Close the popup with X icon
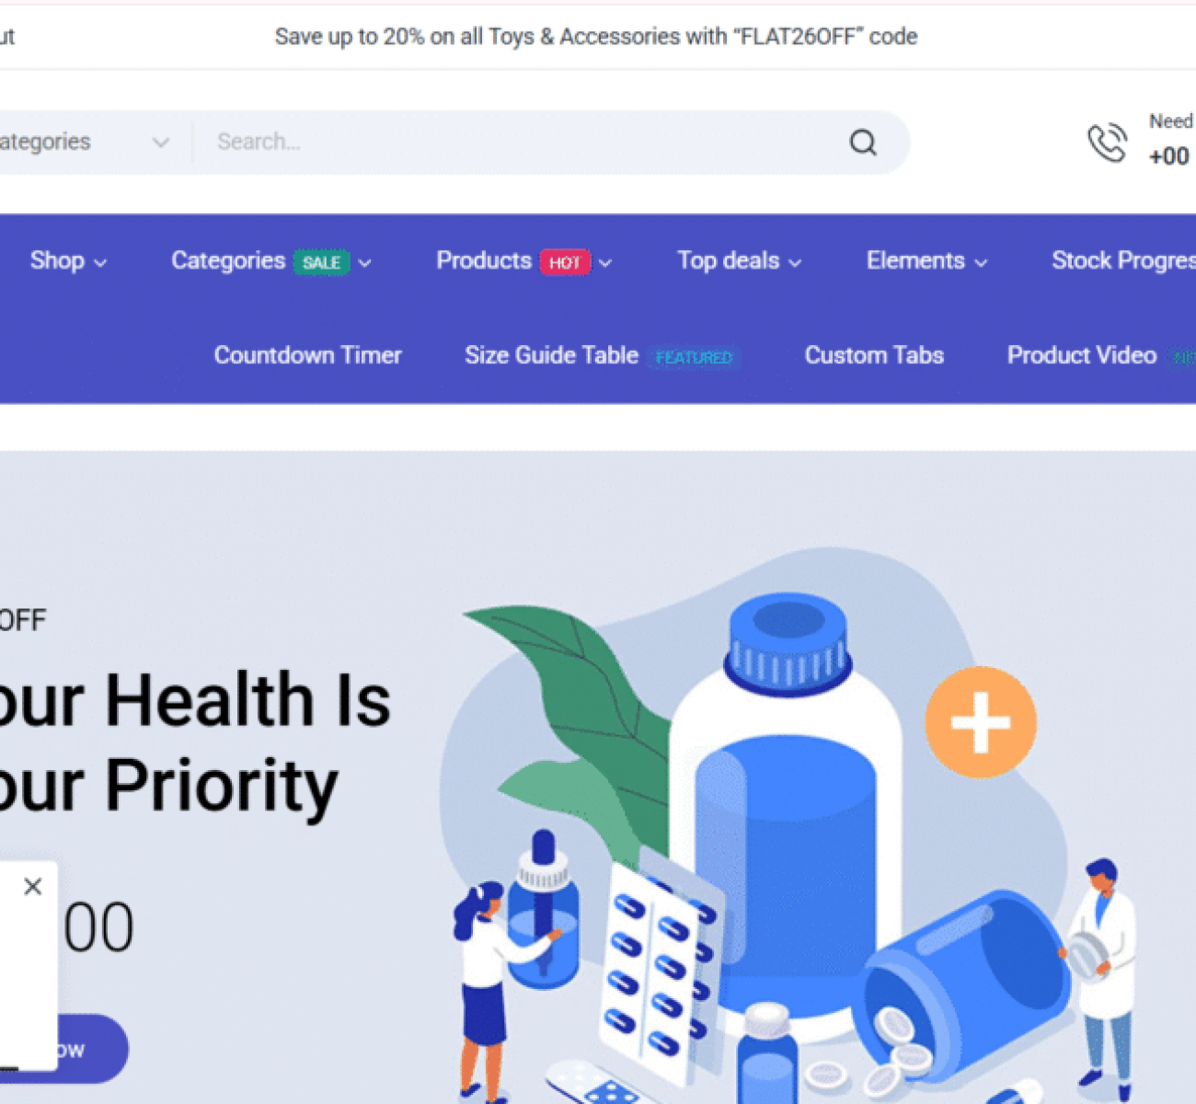This screenshot has width=1196, height=1104. tap(33, 886)
